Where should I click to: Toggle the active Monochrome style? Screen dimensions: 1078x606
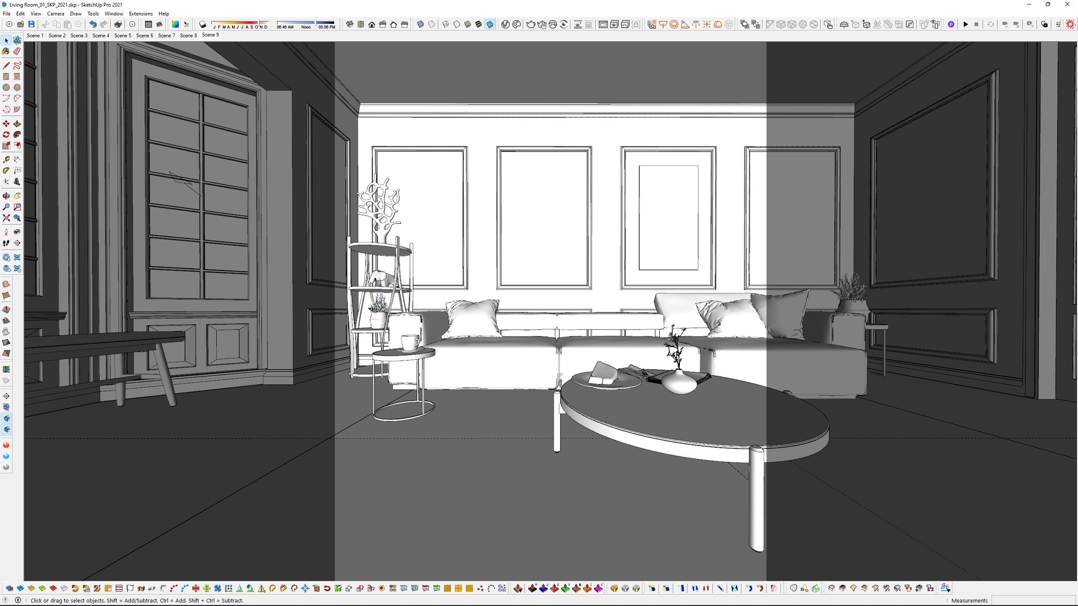pos(490,24)
